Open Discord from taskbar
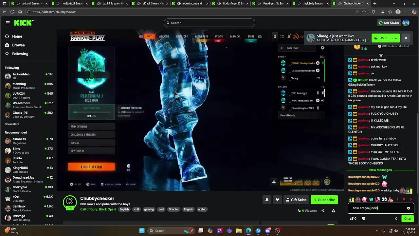Viewport: 419px width, 236px height. (268, 231)
